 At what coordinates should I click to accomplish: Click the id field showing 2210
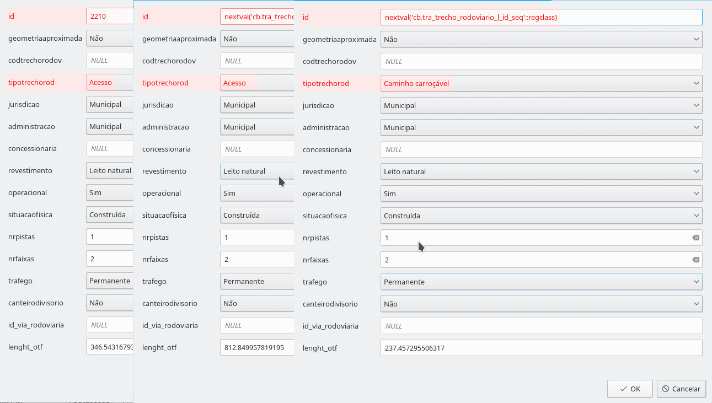pos(110,16)
